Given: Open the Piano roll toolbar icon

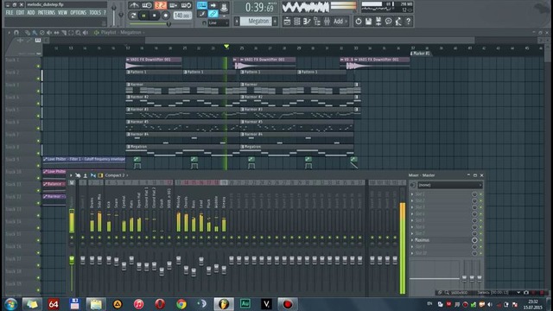Looking at the screenshot, I should point(307,22).
